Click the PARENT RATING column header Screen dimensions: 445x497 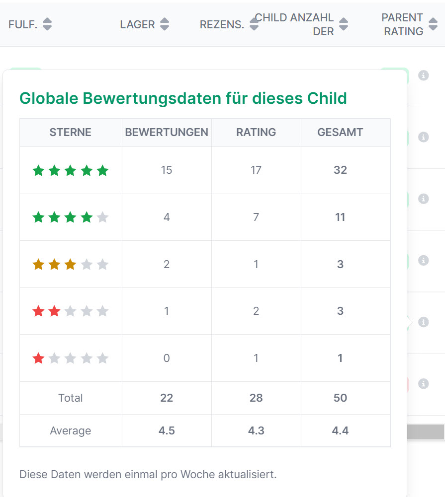click(402, 24)
